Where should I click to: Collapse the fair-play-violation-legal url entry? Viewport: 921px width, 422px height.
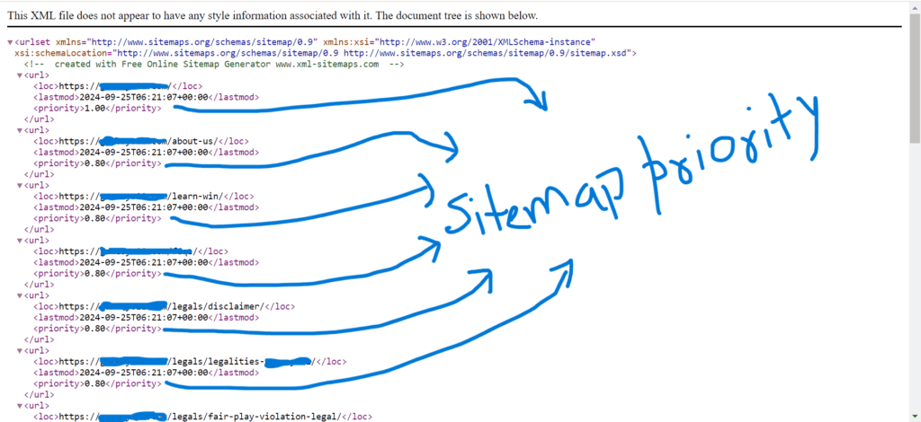click(20, 406)
